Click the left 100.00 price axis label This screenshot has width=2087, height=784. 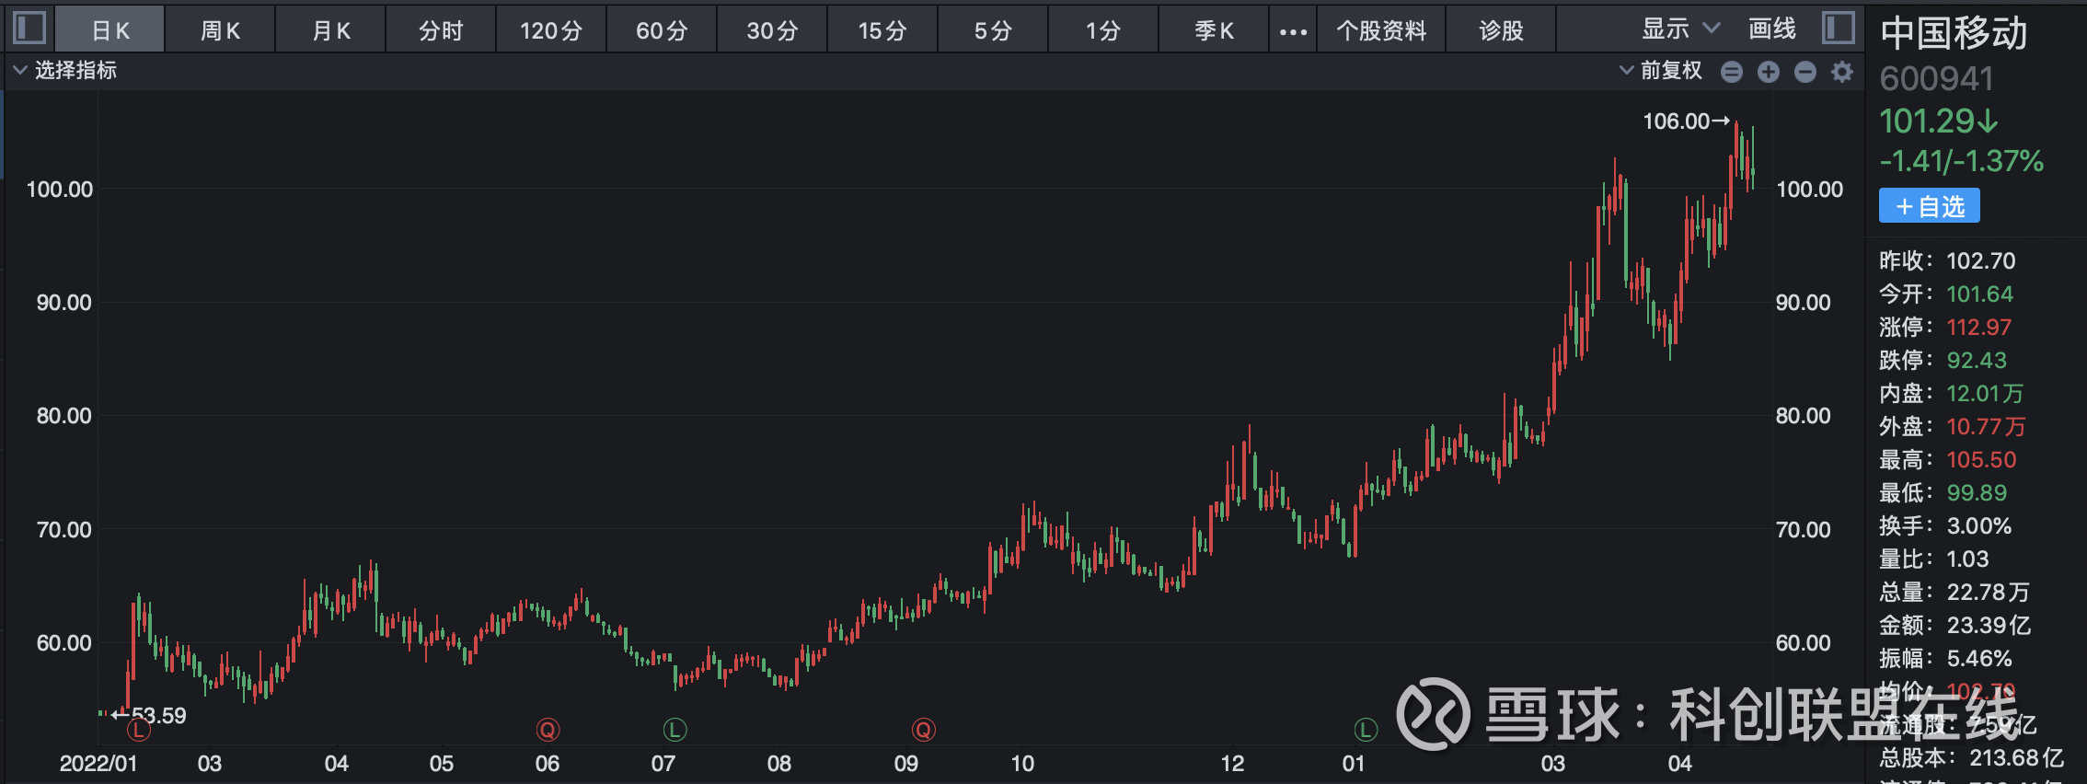(x=60, y=189)
